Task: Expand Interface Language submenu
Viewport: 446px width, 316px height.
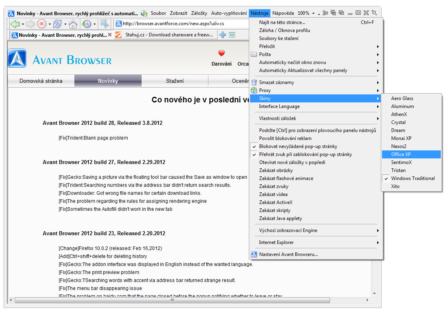Action: [x=316, y=106]
